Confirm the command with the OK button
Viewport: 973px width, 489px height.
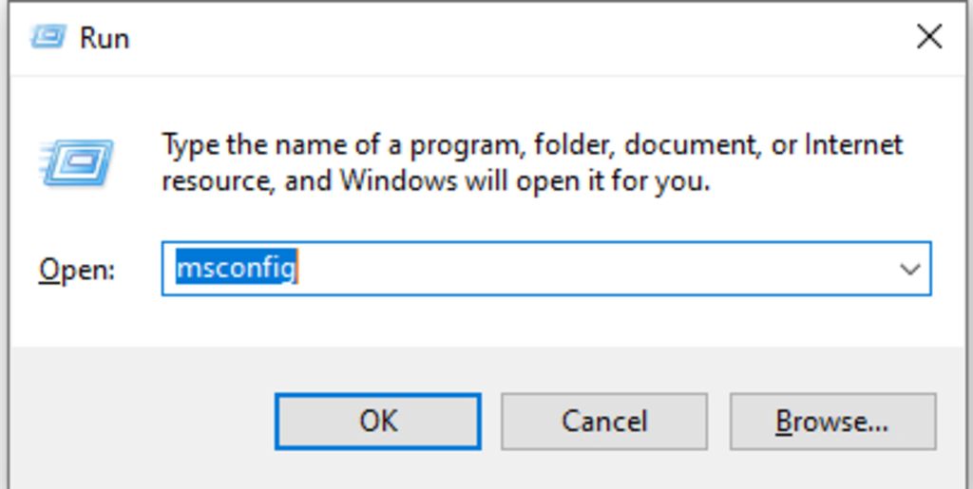pyautogui.click(x=378, y=422)
